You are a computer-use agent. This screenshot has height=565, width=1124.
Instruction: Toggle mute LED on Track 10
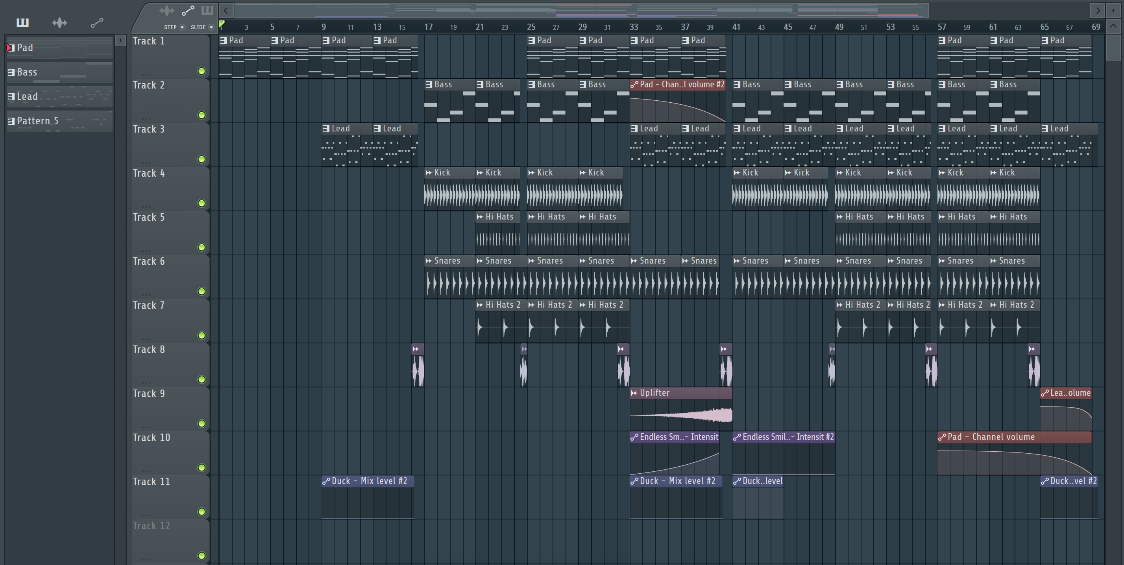click(x=202, y=468)
